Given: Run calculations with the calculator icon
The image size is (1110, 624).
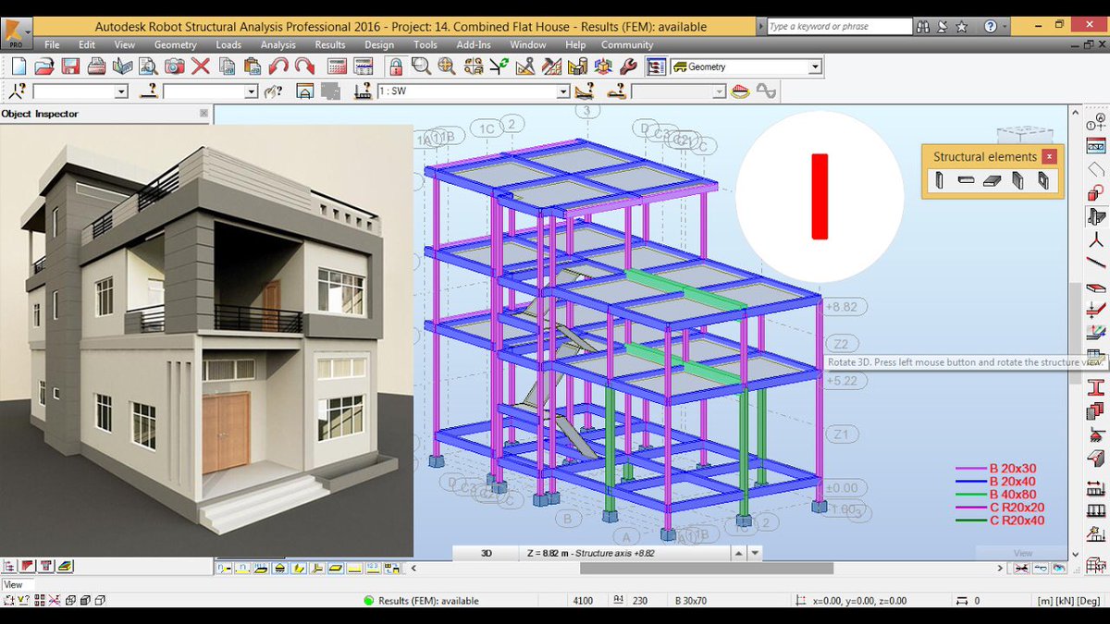Looking at the screenshot, I should pos(338,67).
